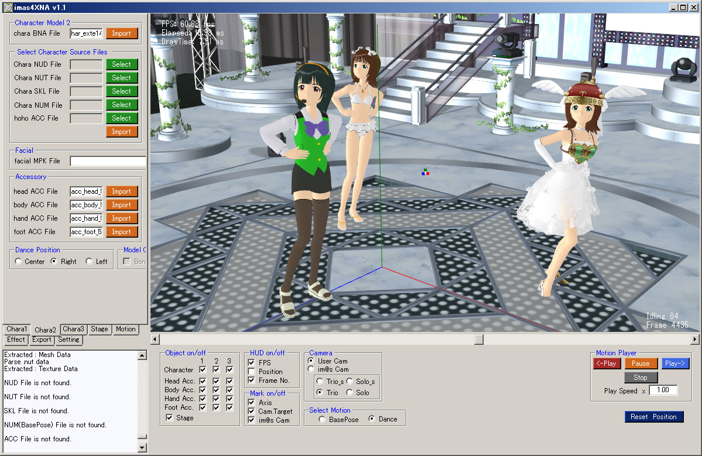Toggle the Frame No. HUD checkbox
Image resolution: width=702 pixels, height=456 pixels.
point(252,380)
